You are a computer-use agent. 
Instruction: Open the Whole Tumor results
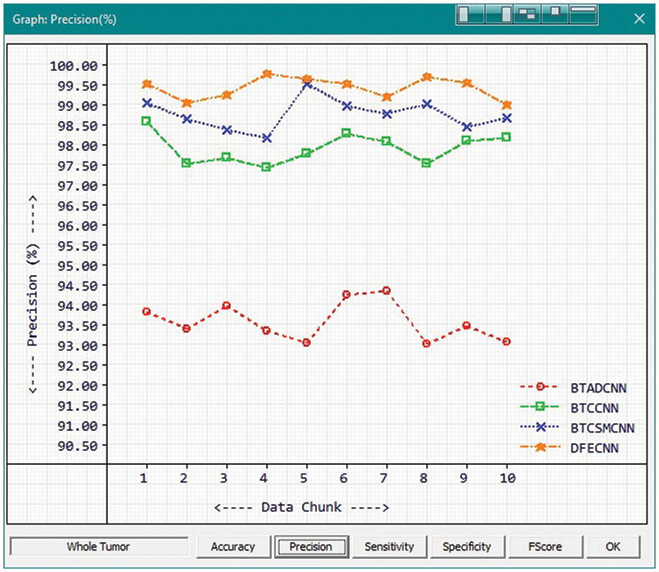pyautogui.click(x=99, y=547)
